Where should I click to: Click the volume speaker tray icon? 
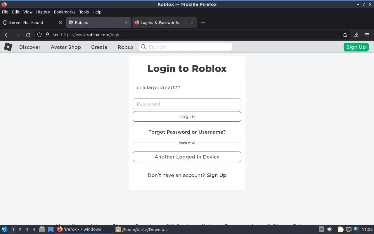pos(330,229)
